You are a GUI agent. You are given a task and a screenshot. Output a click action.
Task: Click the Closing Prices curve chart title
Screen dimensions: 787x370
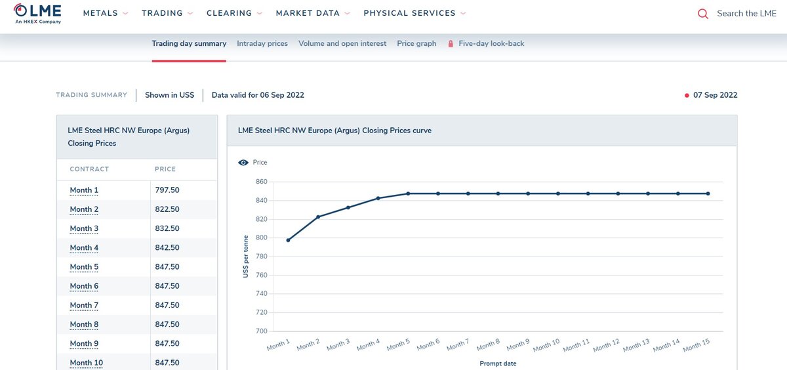click(x=334, y=131)
